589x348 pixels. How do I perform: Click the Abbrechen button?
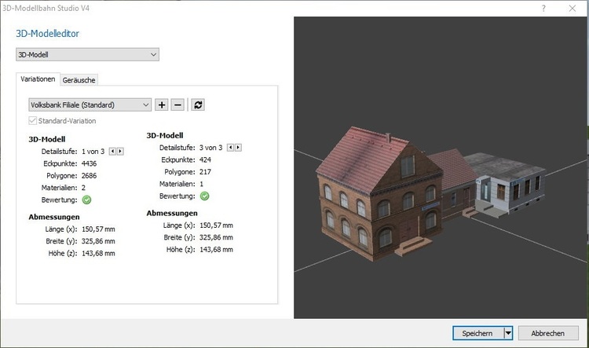548,333
